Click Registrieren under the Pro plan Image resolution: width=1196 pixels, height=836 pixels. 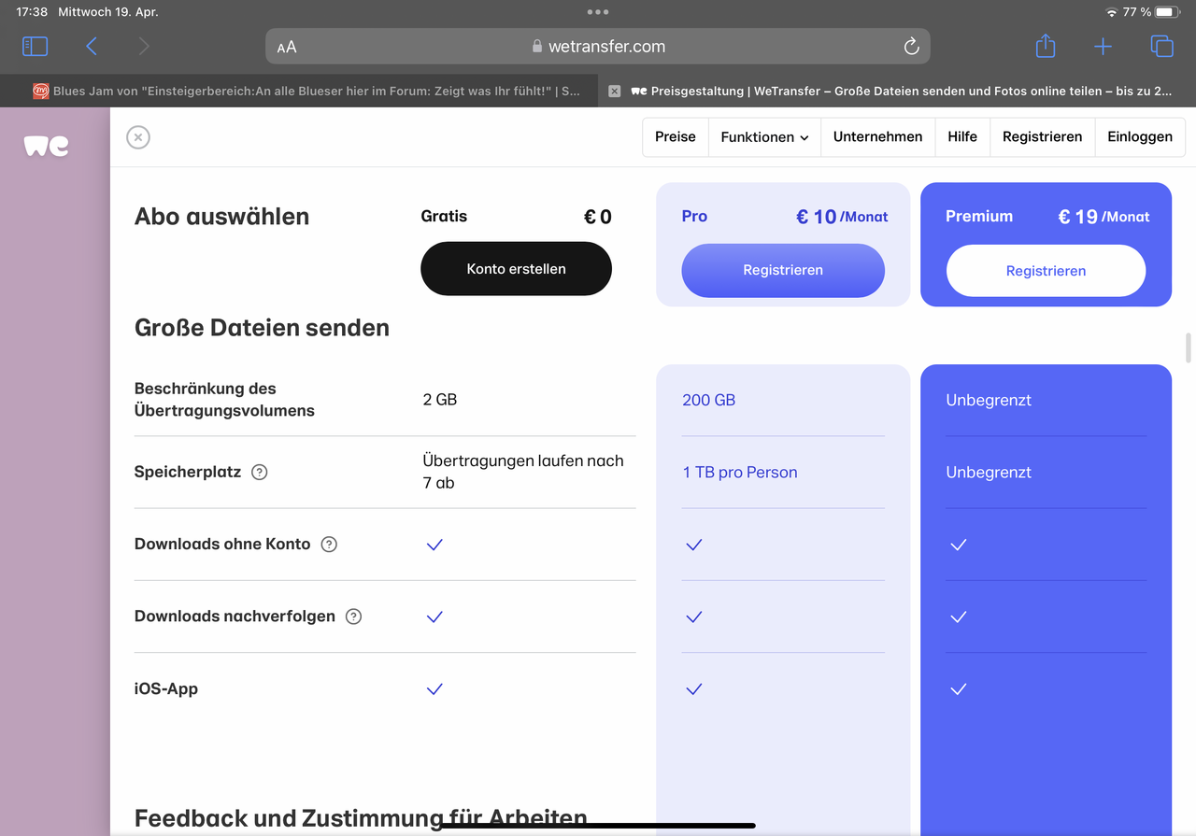tap(783, 270)
